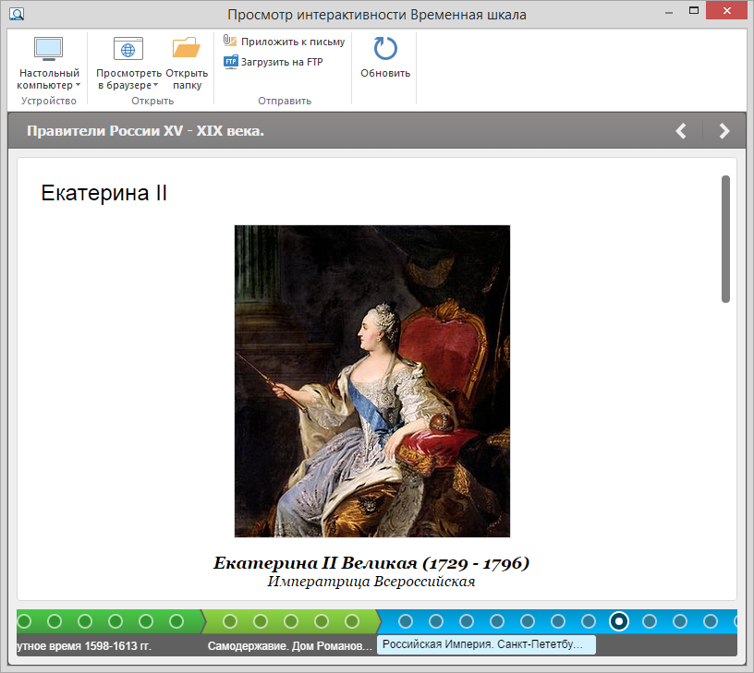The width and height of the screenshot is (754, 673).
Task: Go to the next timeline event arrow
Action: point(724,131)
